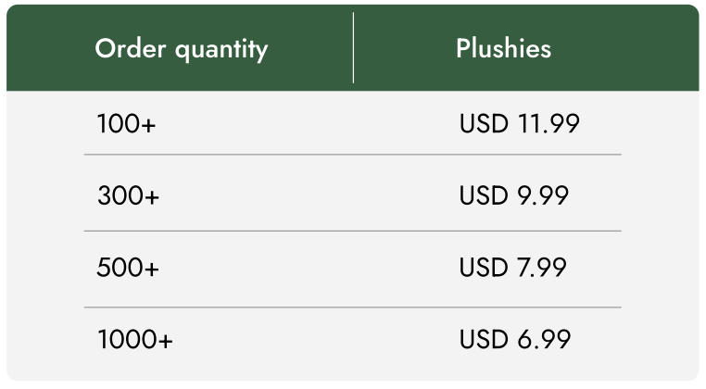Viewport: 706px width, 389px height.
Task: Choose the 500+ order quantity cell
Action: pos(128,268)
